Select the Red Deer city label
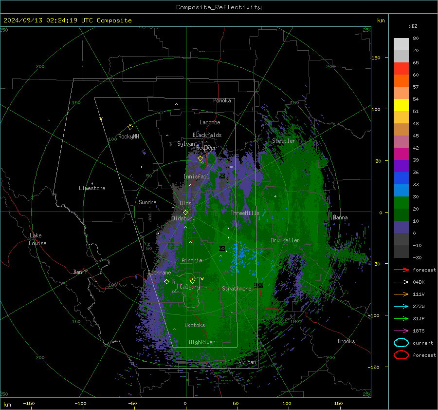The image size is (438, 410). [x=206, y=148]
